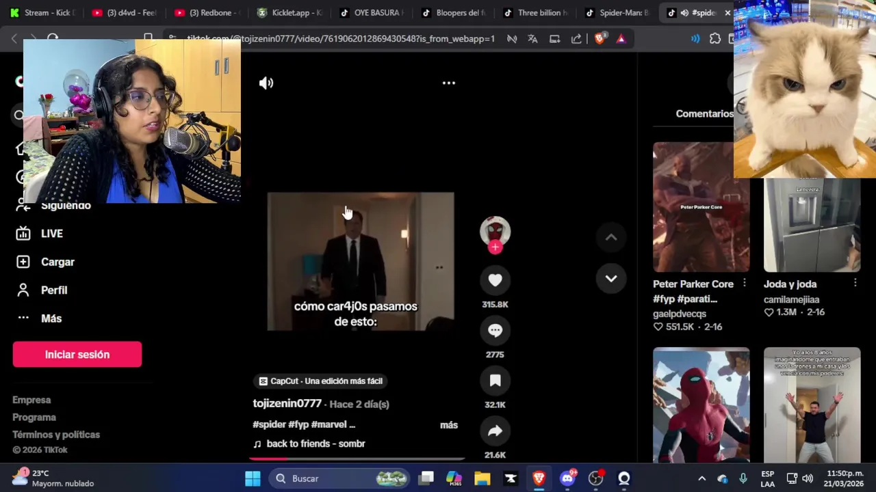Click the #spider #fyp #marvel hashtags

coord(304,424)
